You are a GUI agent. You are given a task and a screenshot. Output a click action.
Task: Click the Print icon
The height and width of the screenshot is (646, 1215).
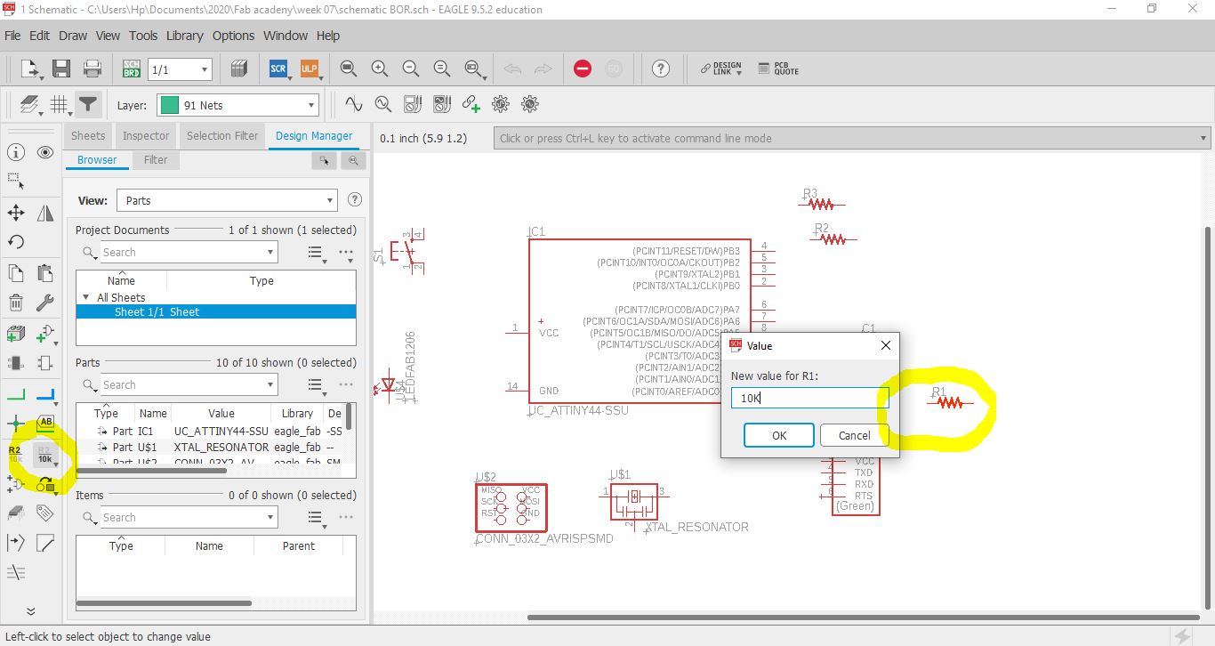[x=92, y=69]
